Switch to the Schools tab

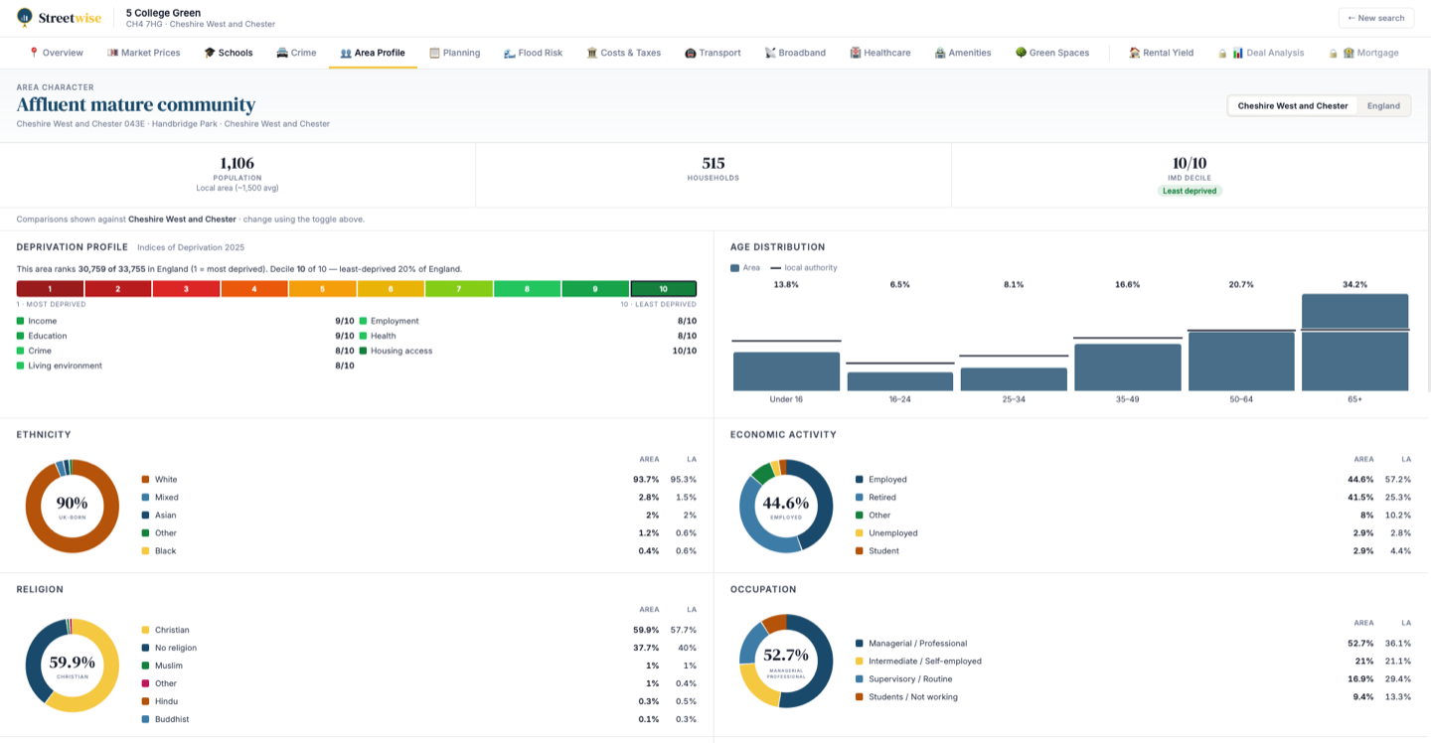(x=229, y=53)
